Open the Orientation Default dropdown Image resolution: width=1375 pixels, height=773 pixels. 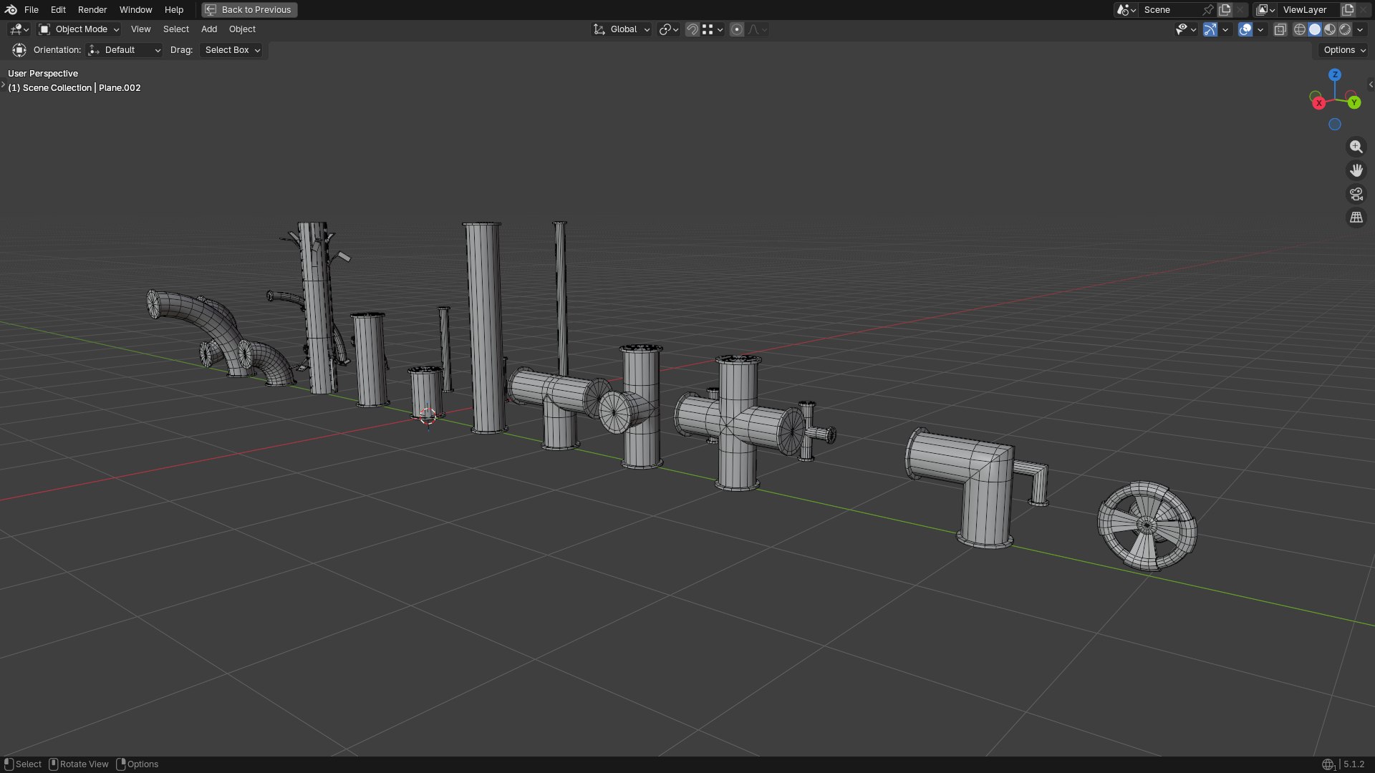coord(124,50)
